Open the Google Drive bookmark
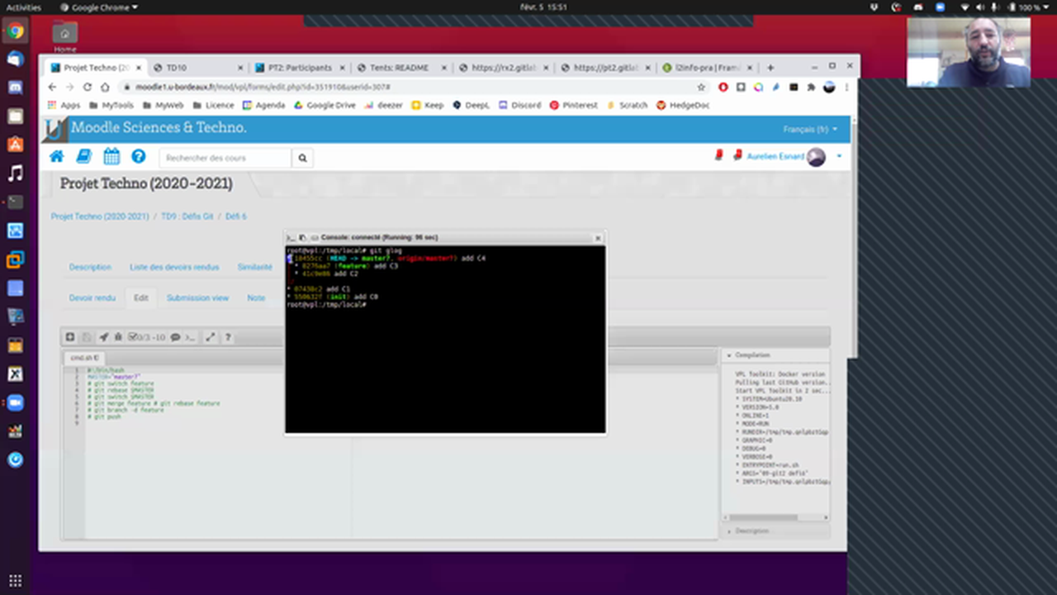The width and height of the screenshot is (1057, 595). pos(325,105)
